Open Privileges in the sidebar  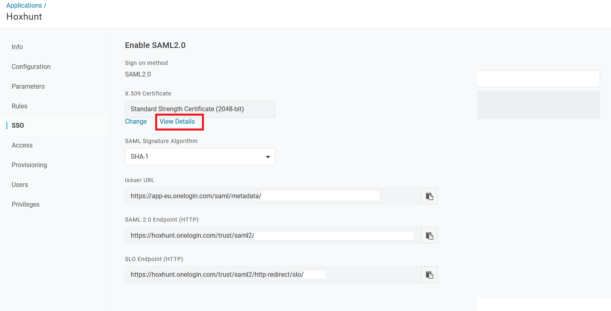tap(26, 204)
